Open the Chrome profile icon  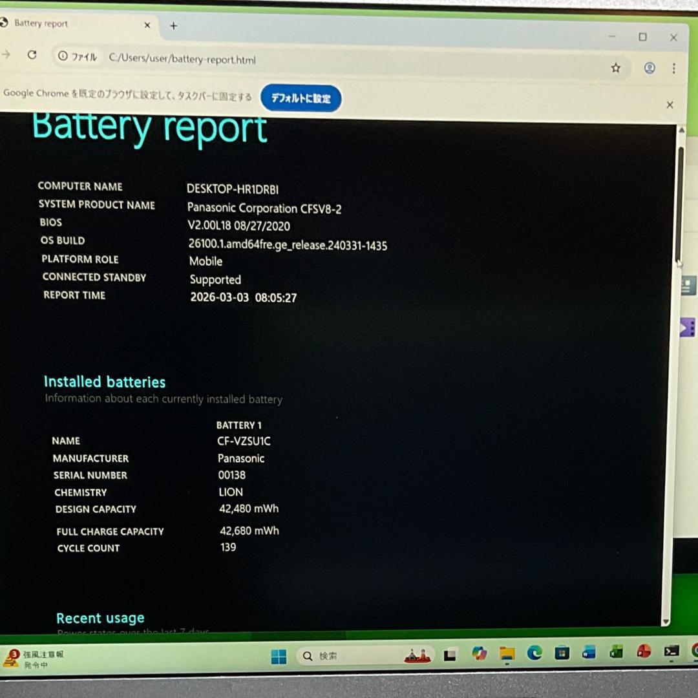pyautogui.click(x=650, y=68)
